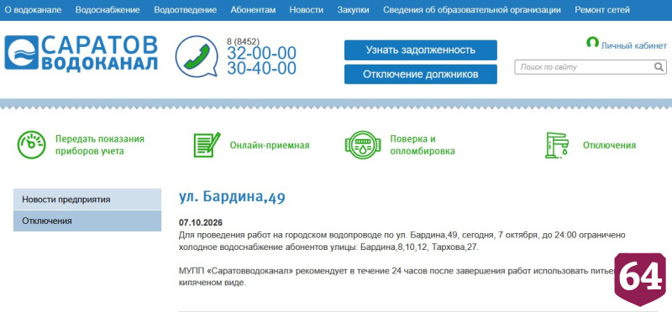The height and width of the screenshot is (312, 672).
Task: Open Сведения об образовательной организации
Action: (472, 10)
